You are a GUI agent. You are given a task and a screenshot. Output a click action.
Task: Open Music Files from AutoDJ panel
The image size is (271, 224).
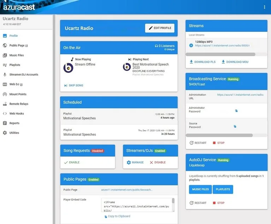tap(200, 189)
